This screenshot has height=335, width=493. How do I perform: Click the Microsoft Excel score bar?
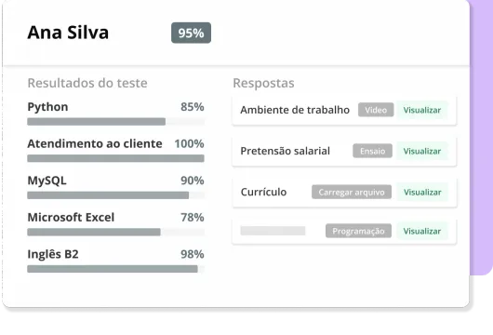[115, 232]
